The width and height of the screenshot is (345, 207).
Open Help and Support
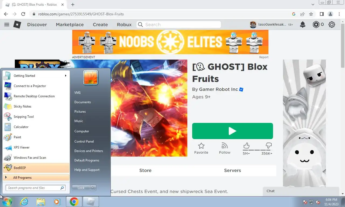[x=87, y=170]
